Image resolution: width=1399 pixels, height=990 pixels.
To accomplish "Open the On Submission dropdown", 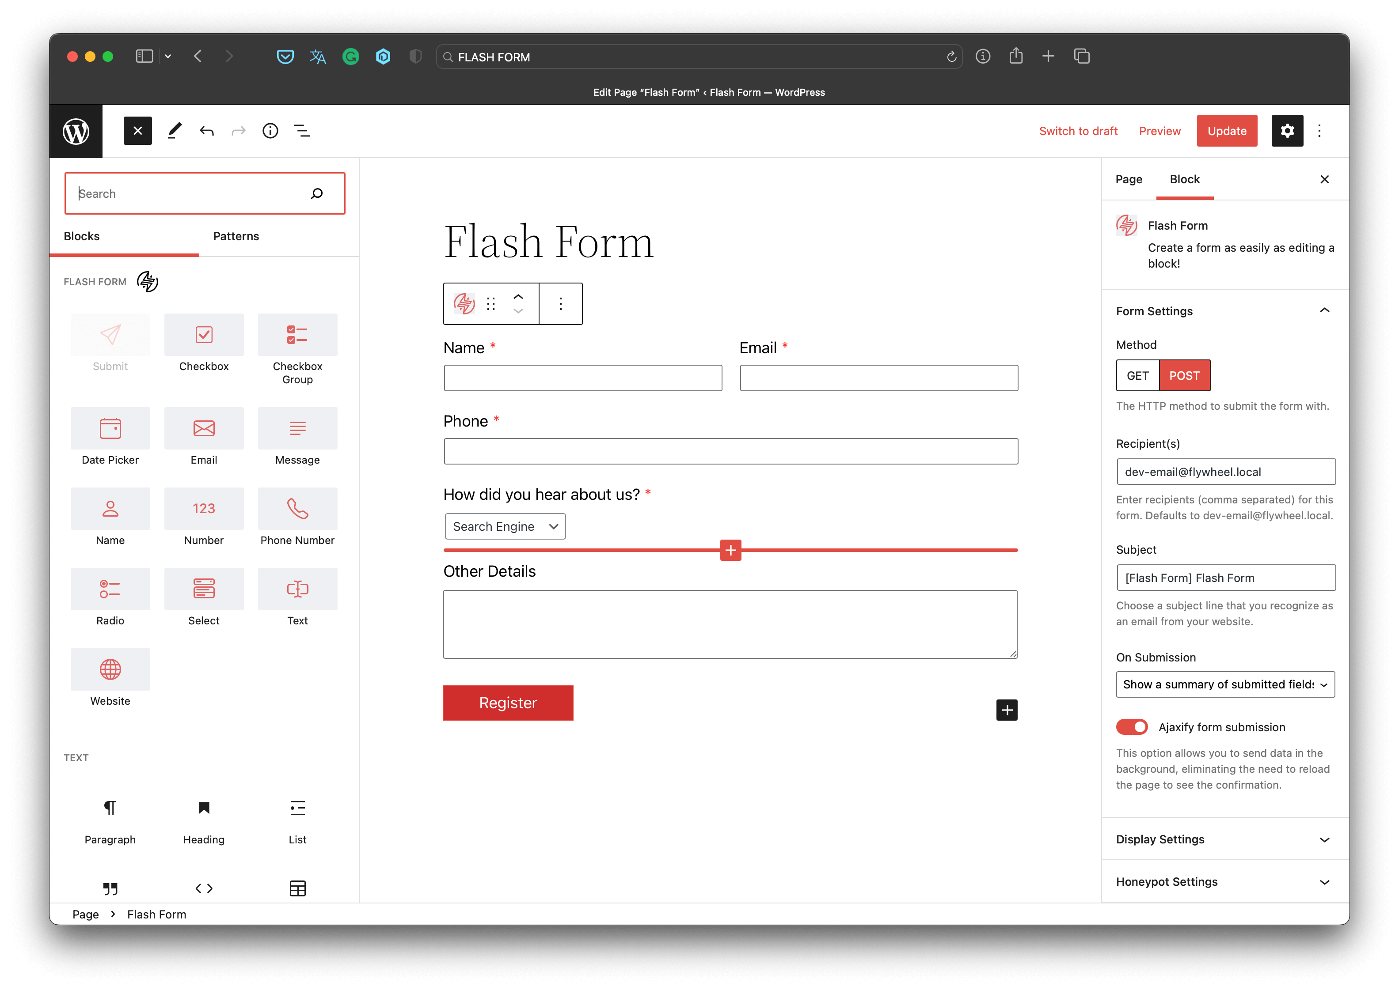I will click(1225, 684).
